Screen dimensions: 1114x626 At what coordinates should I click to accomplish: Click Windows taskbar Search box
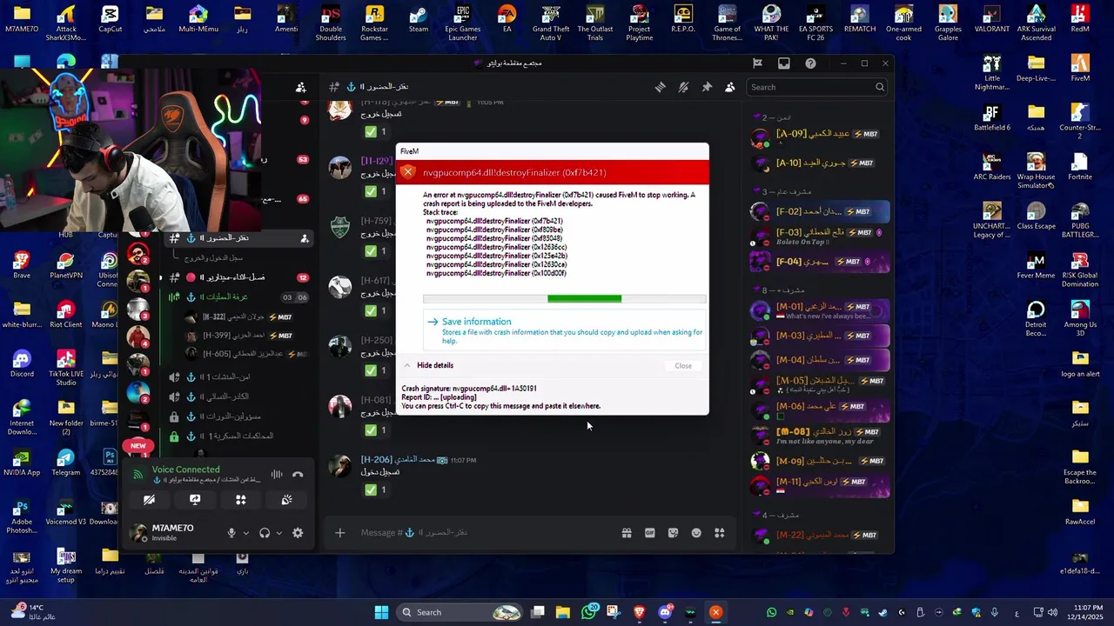pos(461,612)
